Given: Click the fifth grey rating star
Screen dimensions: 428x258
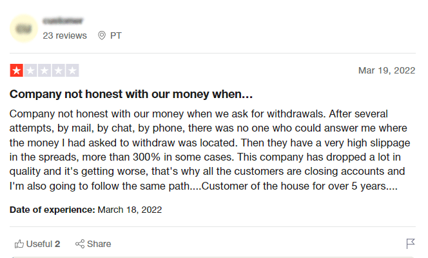Looking at the screenshot, I should (x=72, y=70).
